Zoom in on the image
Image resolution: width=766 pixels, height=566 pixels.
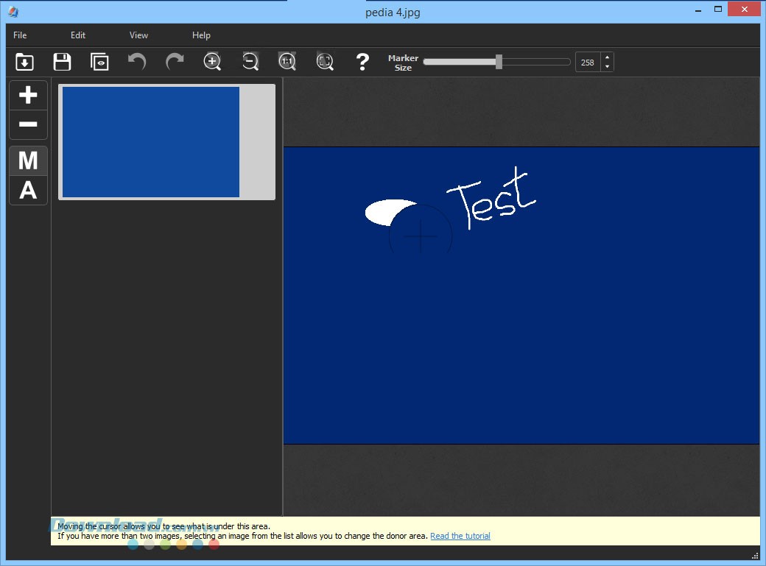coord(212,62)
